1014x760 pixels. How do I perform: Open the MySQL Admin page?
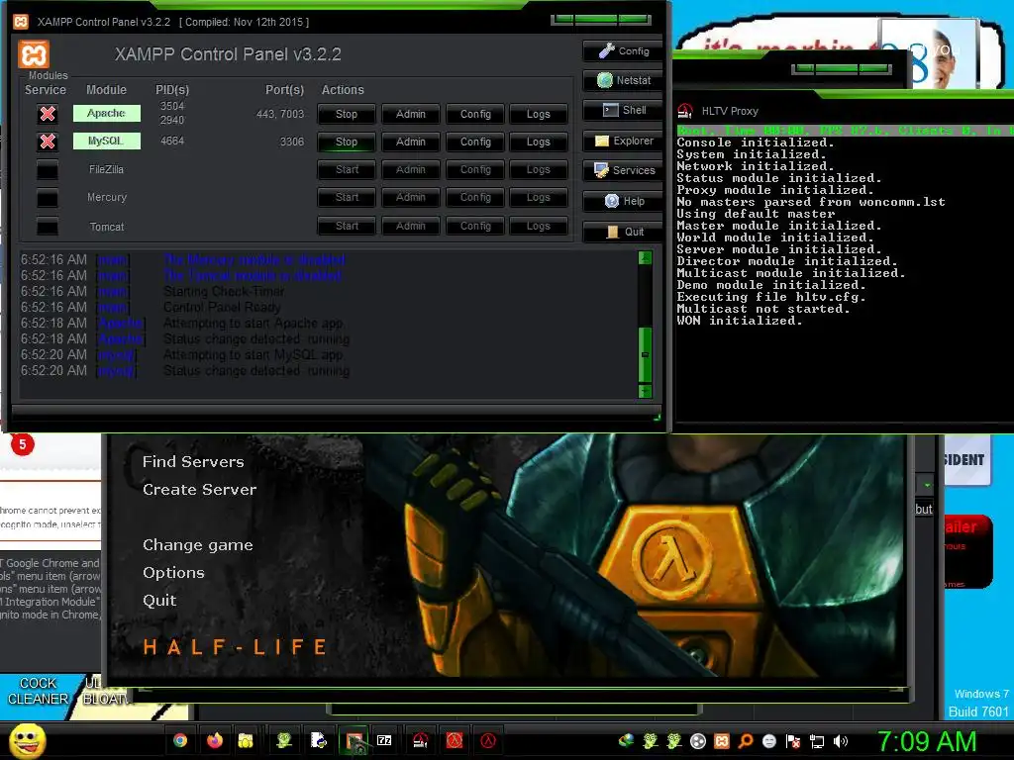[411, 142]
